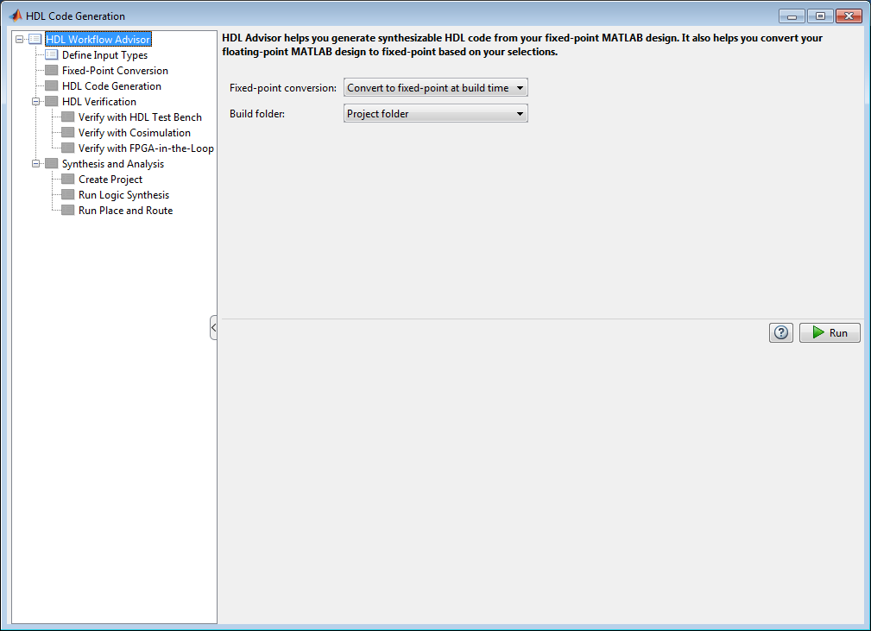Open the Build folder dropdown
Screen dimensions: 871x631
[435, 114]
